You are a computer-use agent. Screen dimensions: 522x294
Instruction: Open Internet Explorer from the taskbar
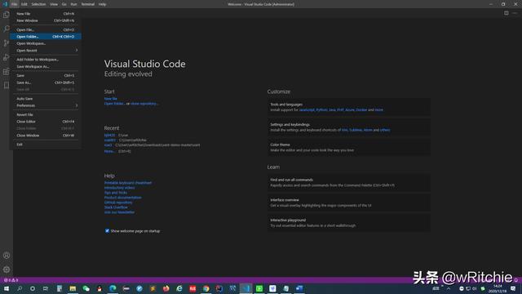(179, 288)
